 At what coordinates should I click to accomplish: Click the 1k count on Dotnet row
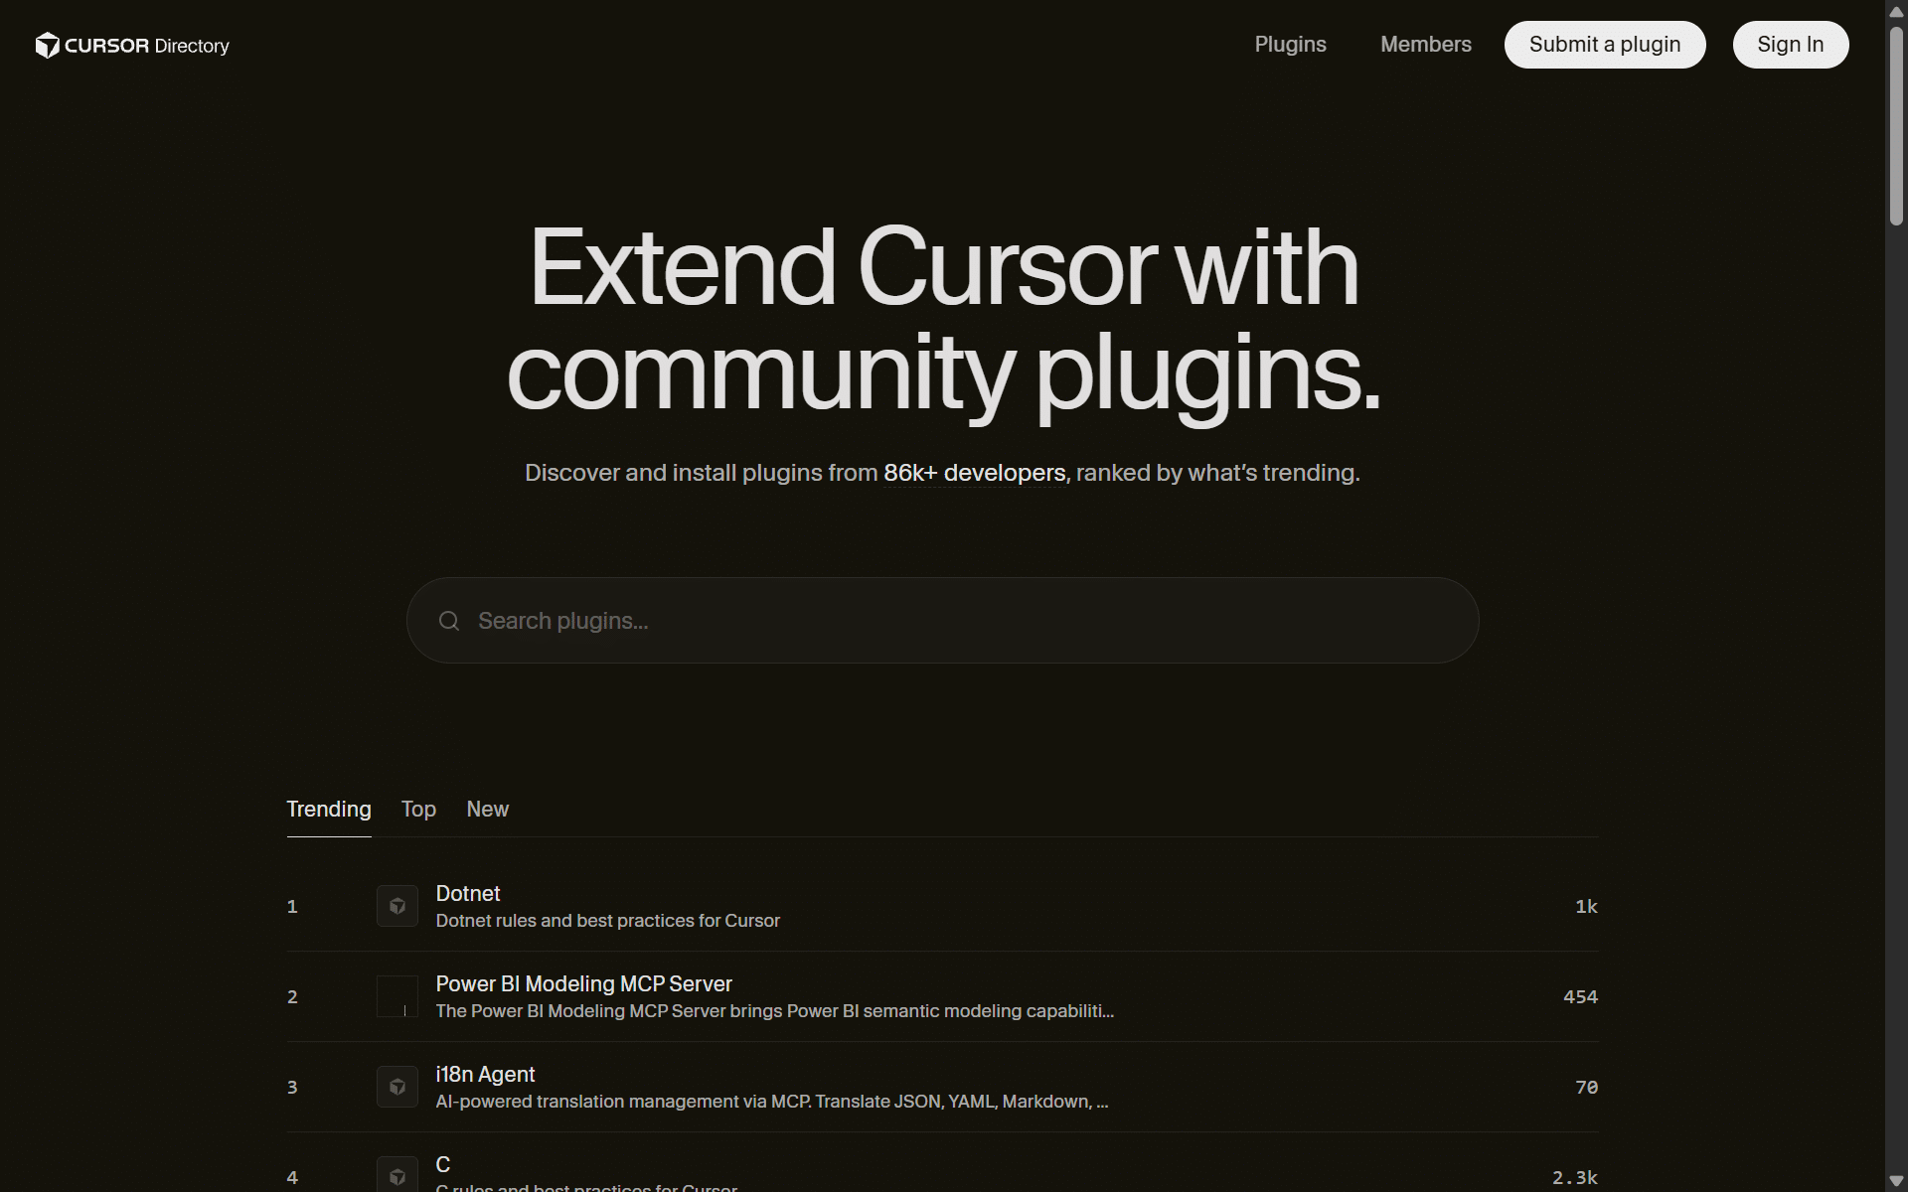[1586, 906]
